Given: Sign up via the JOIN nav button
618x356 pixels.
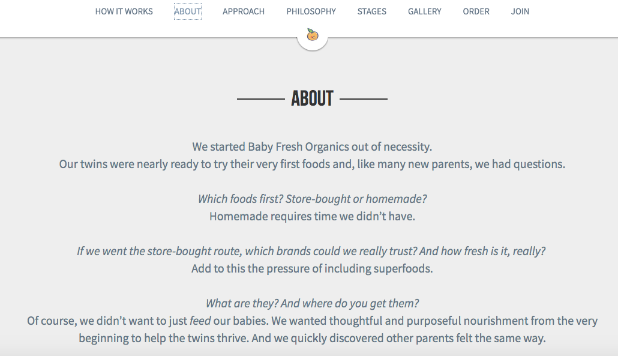Looking at the screenshot, I should coord(520,11).
